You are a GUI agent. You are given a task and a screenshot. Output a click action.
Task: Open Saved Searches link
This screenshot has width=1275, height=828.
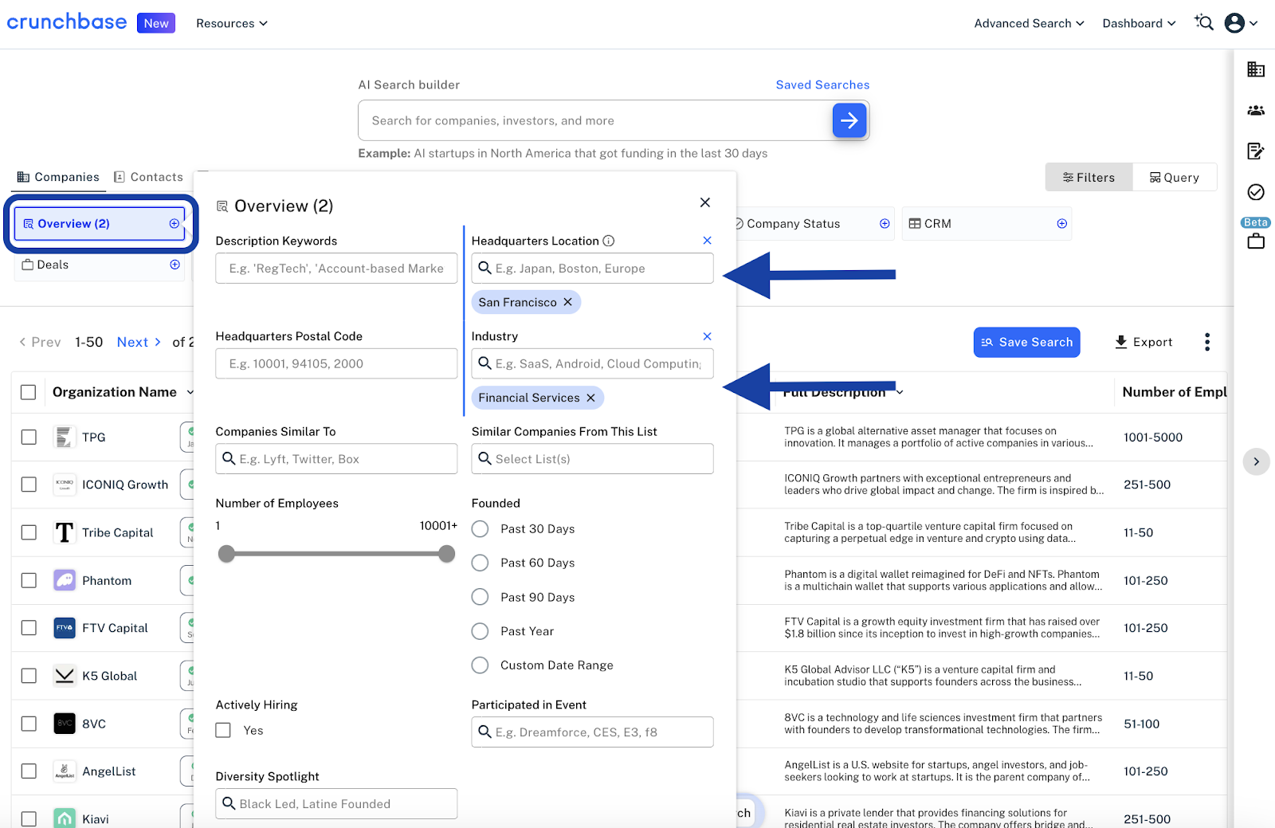click(822, 84)
